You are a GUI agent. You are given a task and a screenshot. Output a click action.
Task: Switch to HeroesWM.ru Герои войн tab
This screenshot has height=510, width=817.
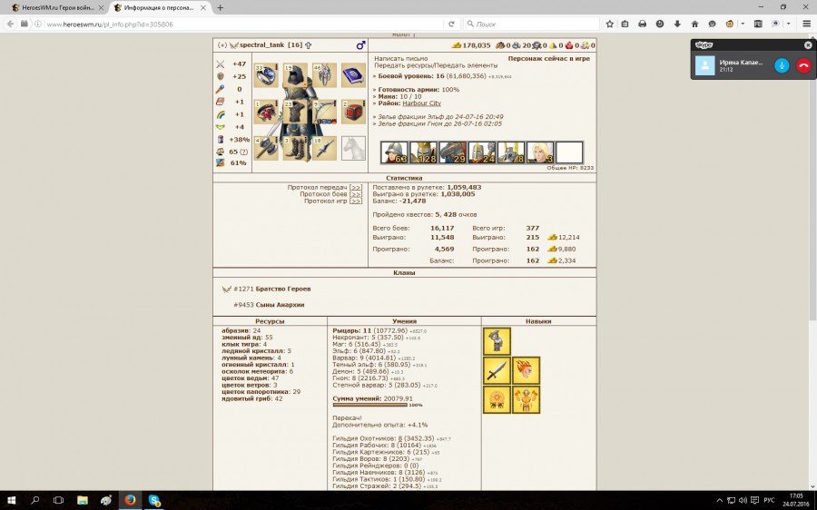(x=57, y=8)
